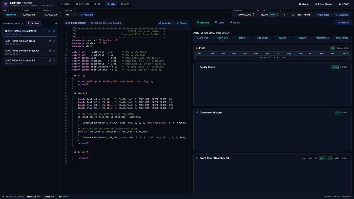Set Drawdown History to percent
This screenshot has height=199, width=354.
338,113
